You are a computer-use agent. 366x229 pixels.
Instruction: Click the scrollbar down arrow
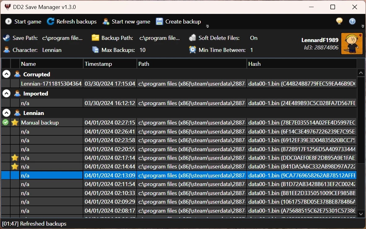pyautogui.click(x=361, y=214)
